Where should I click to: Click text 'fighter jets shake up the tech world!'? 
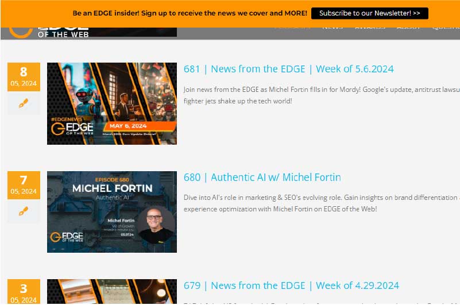pos(238,101)
